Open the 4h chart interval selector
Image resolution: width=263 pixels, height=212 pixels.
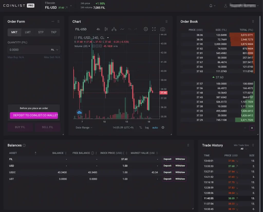point(98,29)
